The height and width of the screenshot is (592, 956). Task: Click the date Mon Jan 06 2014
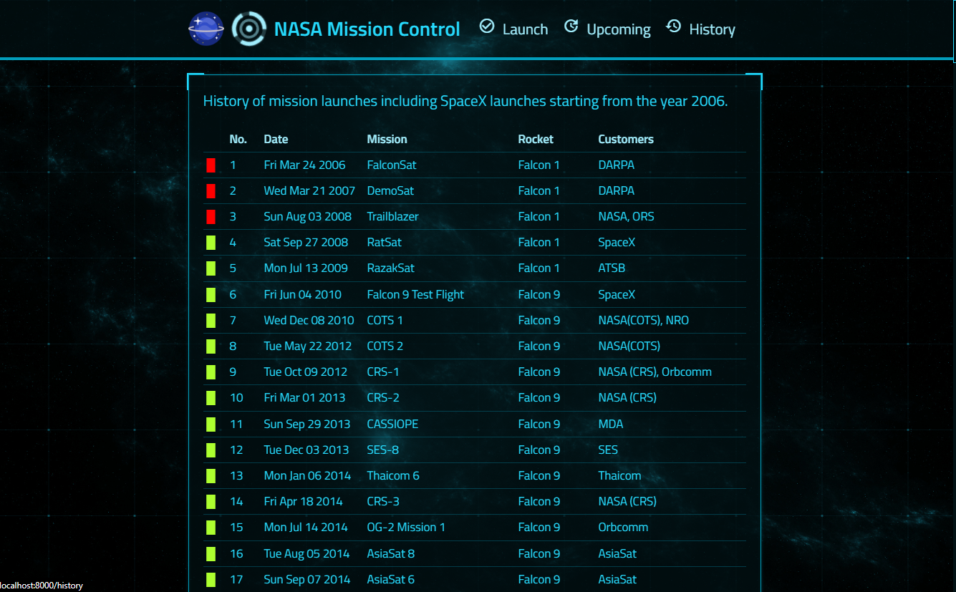pos(308,475)
